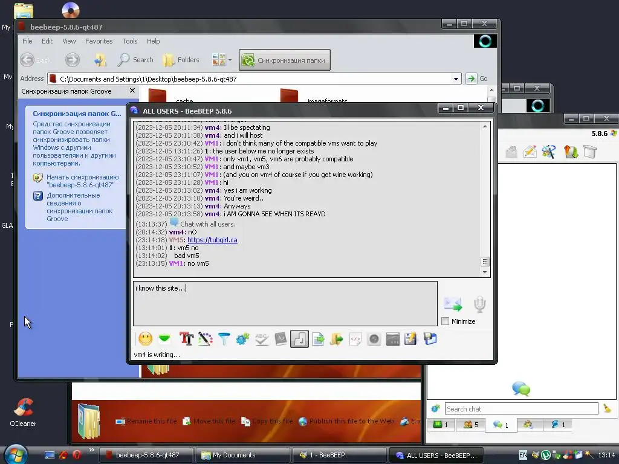This screenshot has width=619, height=464.
Task: Open the Favorites menu in Explorer window
Action: [x=99, y=41]
